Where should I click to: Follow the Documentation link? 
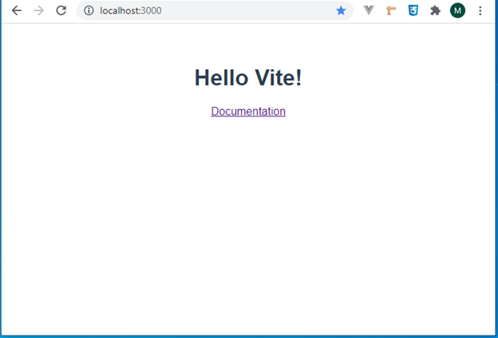click(248, 111)
